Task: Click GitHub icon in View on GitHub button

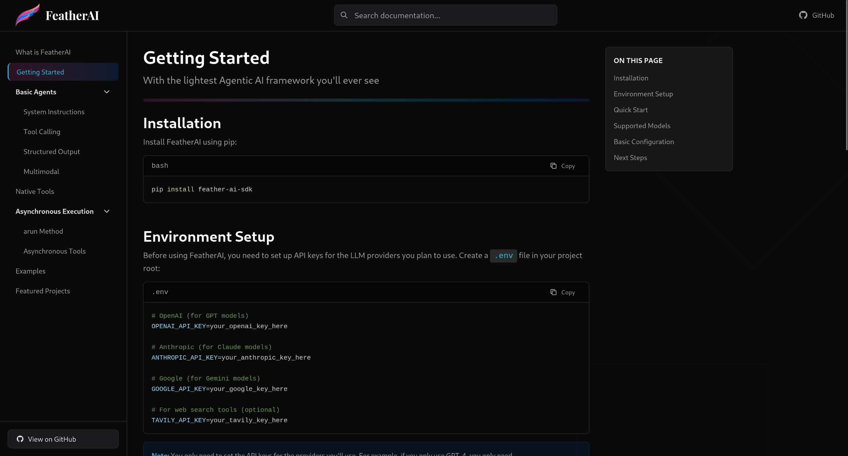Action: [x=20, y=439]
